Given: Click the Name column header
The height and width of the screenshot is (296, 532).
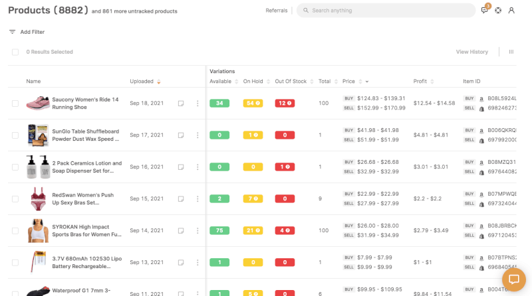Looking at the screenshot, I should tap(33, 82).
